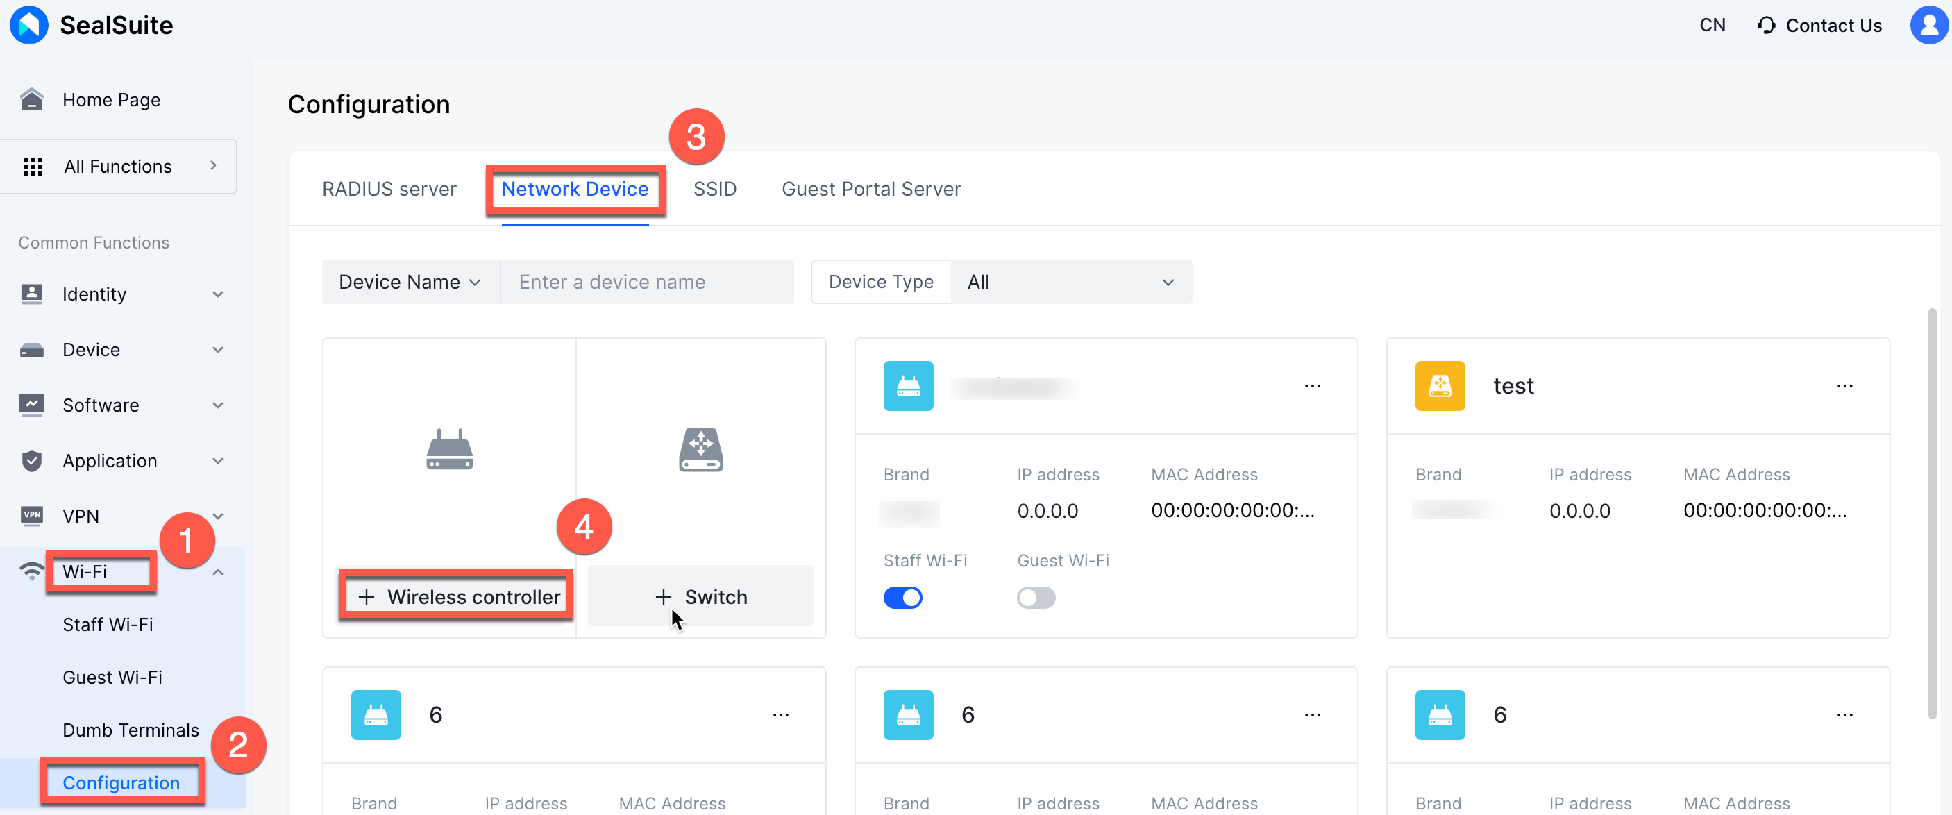Open Dumb Terminals in sidebar
The width and height of the screenshot is (1952, 815).
[x=131, y=730]
